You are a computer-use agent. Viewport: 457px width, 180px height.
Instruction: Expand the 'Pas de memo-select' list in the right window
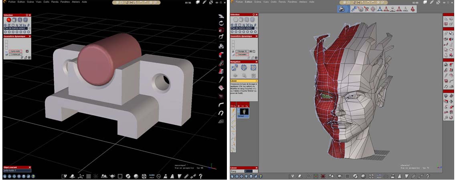click(x=243, y=28)
